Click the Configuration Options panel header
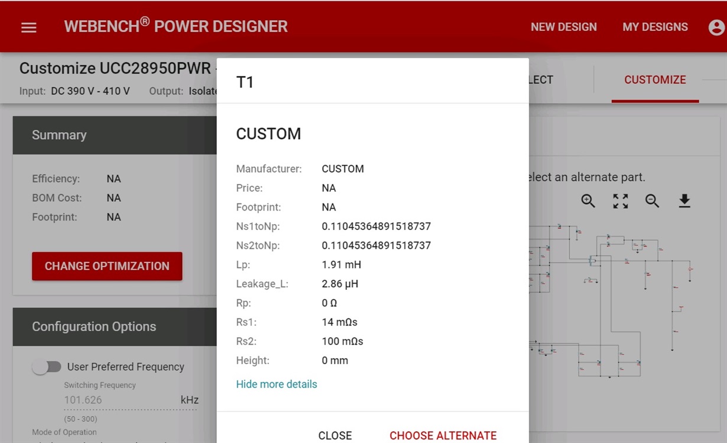Image resolution: width=727 pixels, height=443 pixels. point(115,327)
